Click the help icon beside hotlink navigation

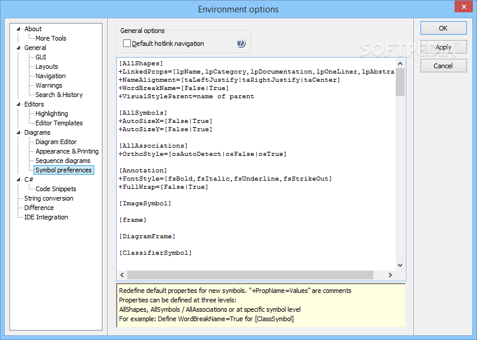241,43
